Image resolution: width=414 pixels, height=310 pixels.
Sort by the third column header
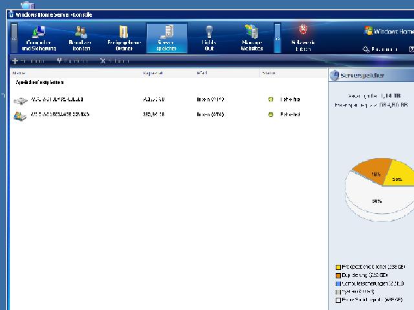tap(202, 73)
